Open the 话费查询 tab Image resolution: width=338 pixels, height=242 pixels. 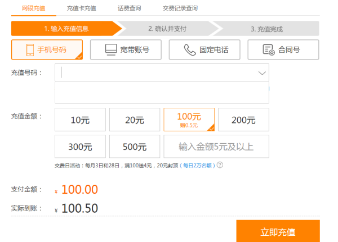point(130,8)
